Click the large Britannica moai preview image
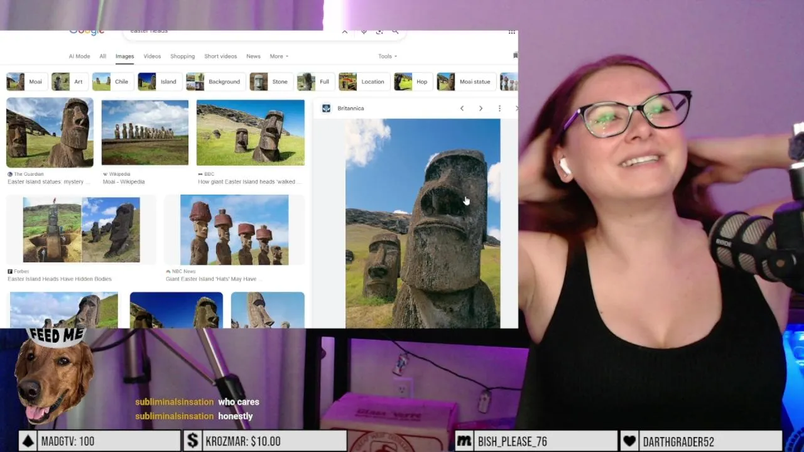 coord(423,223)
